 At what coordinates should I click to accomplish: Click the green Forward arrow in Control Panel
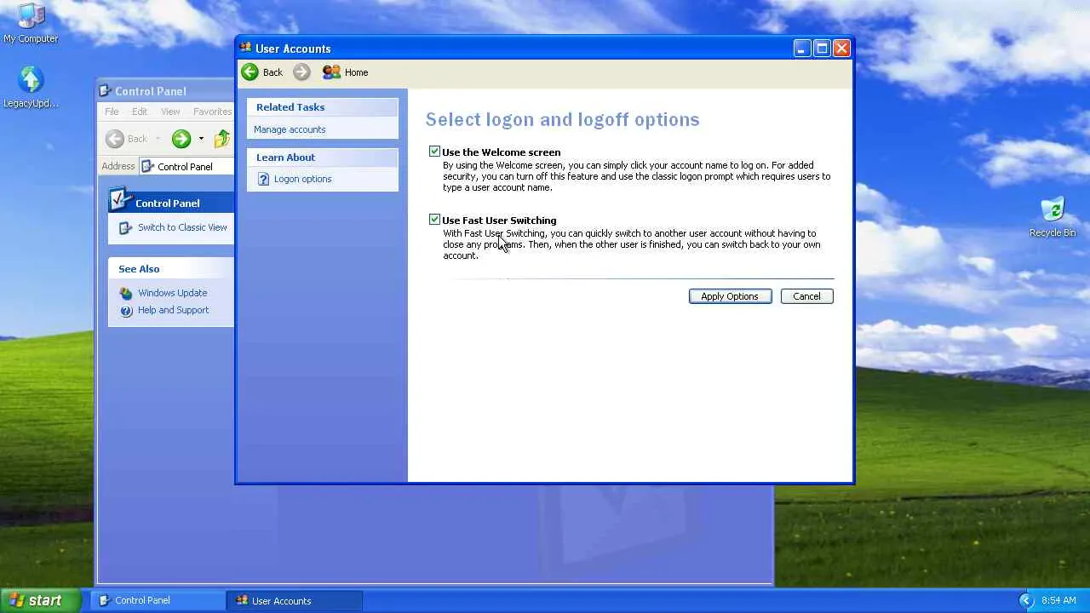[x=181, y=139]
